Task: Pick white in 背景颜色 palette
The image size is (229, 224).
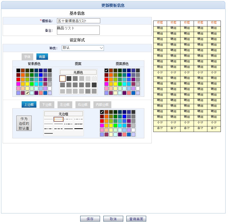Action: pos(50,88)
